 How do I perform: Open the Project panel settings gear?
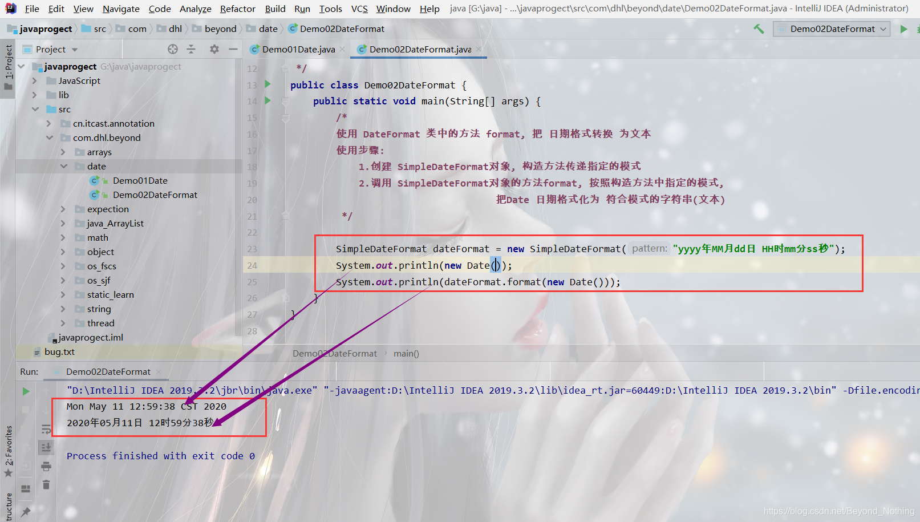(x=214, y=49)
